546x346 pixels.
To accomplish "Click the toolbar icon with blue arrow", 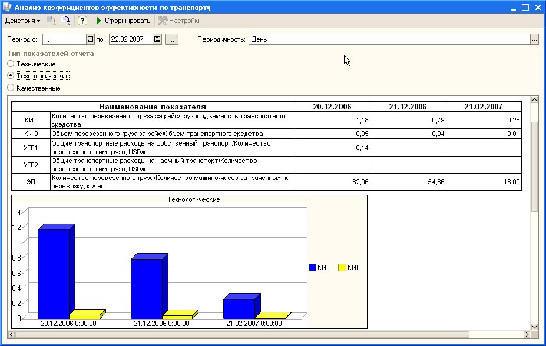I will [66, 21].
